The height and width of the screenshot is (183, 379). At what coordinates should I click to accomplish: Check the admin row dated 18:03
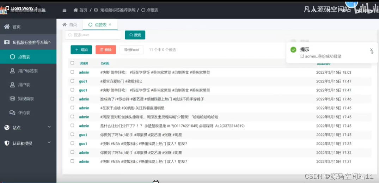(72, 72)
